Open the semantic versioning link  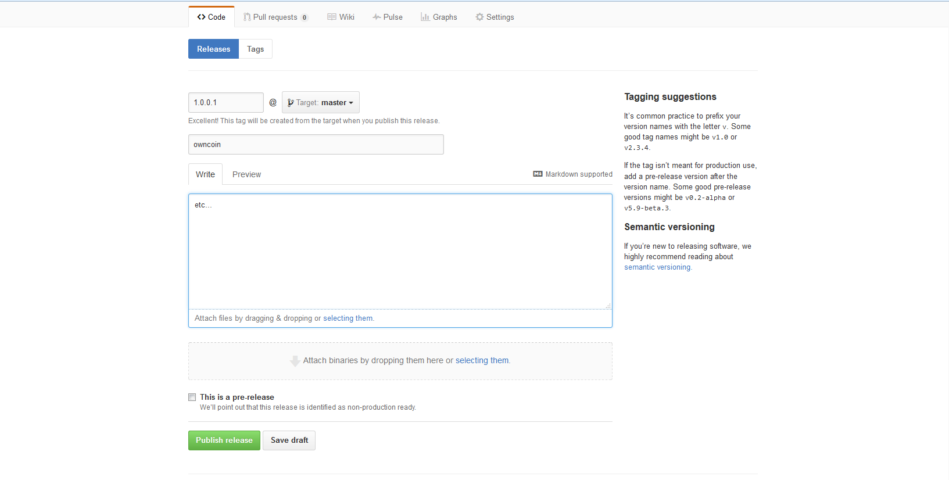coord(657,267)
